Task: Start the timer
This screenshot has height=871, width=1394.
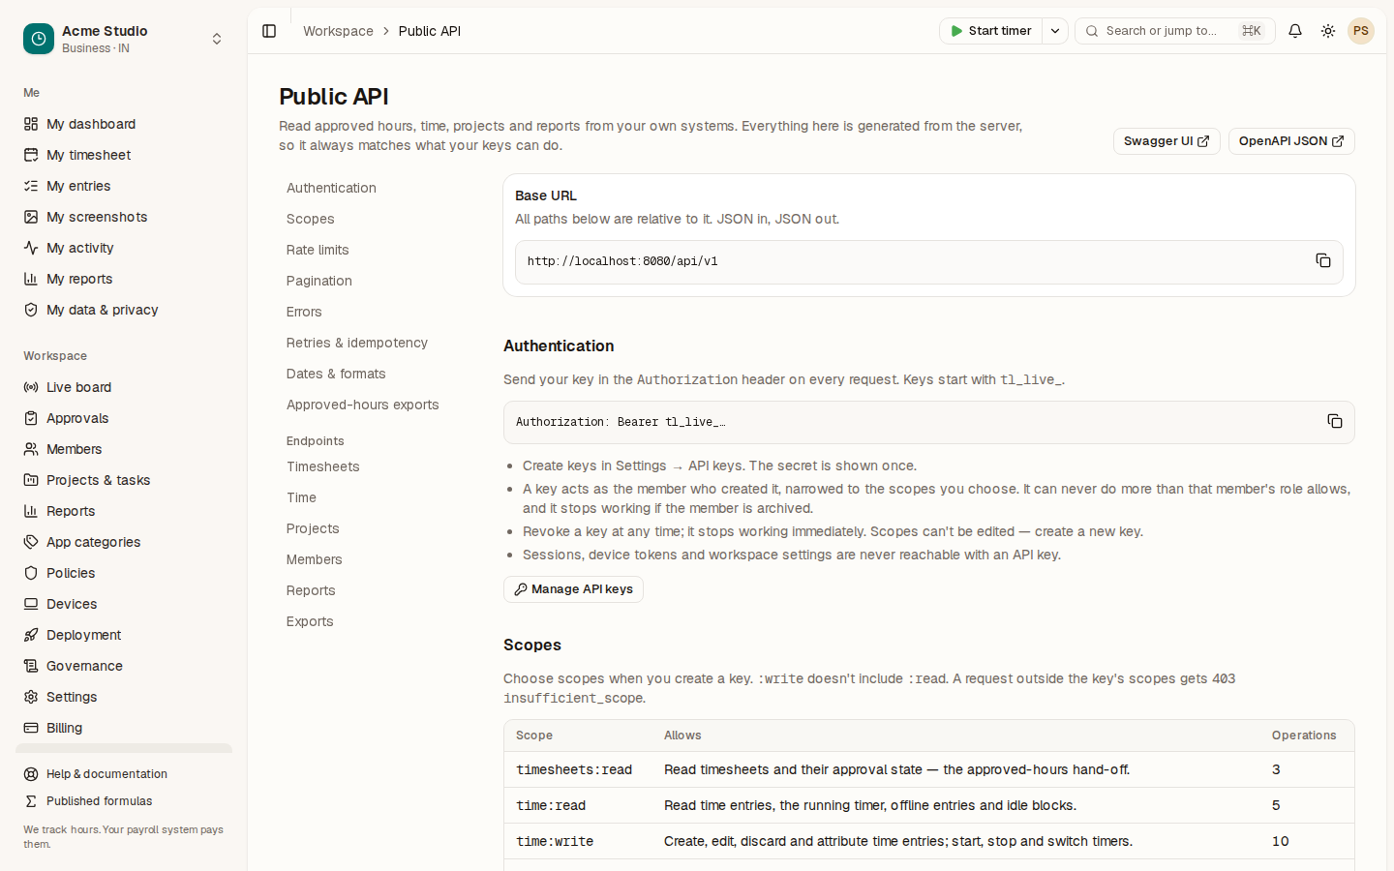Action: (991, 31)
